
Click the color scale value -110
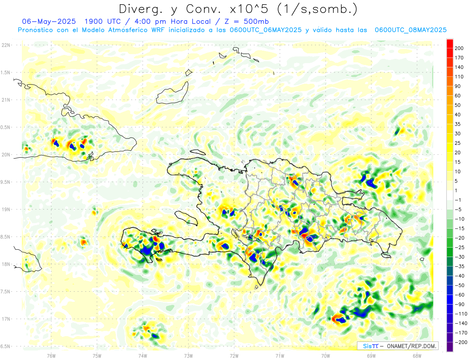coord(461,314)
